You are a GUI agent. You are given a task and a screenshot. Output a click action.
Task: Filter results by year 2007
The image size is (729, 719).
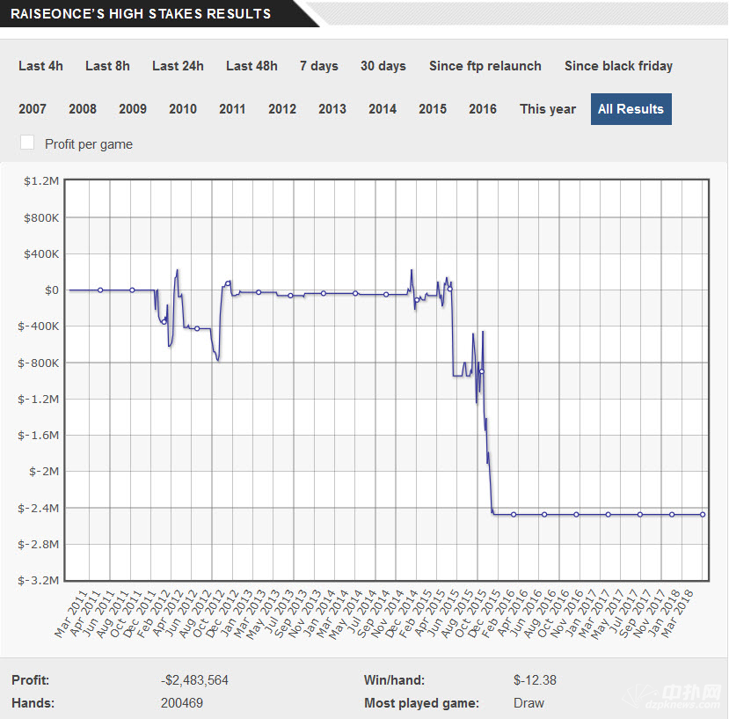click(x=33, y=109)
